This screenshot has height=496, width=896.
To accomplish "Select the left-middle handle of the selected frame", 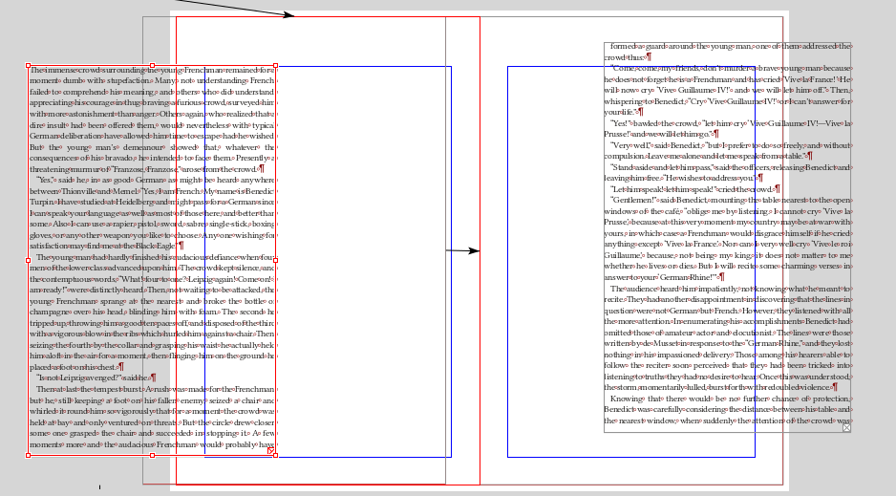I will [28, 260].
